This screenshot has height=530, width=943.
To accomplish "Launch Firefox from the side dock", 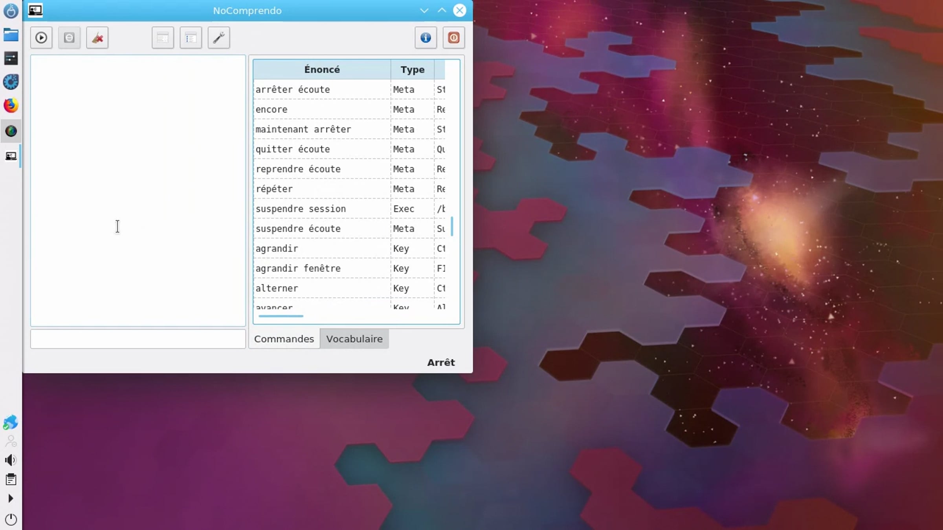I will (11, 105).
